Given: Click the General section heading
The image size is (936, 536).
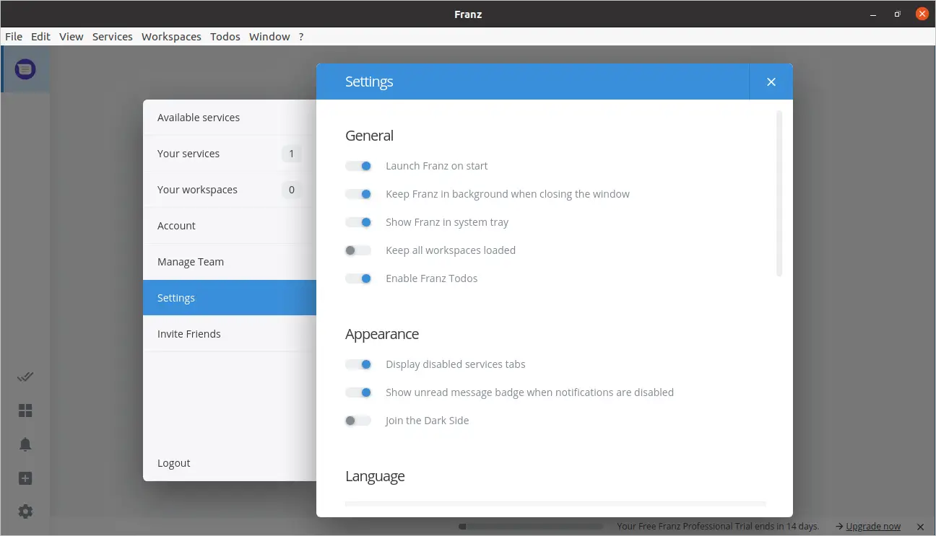Looking at the screenshot, I should [369, 136].
